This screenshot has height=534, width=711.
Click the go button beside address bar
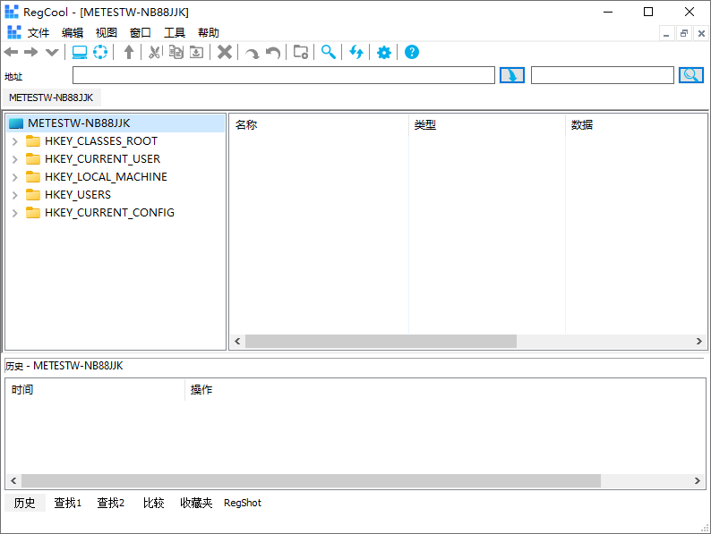click(511, 75)
